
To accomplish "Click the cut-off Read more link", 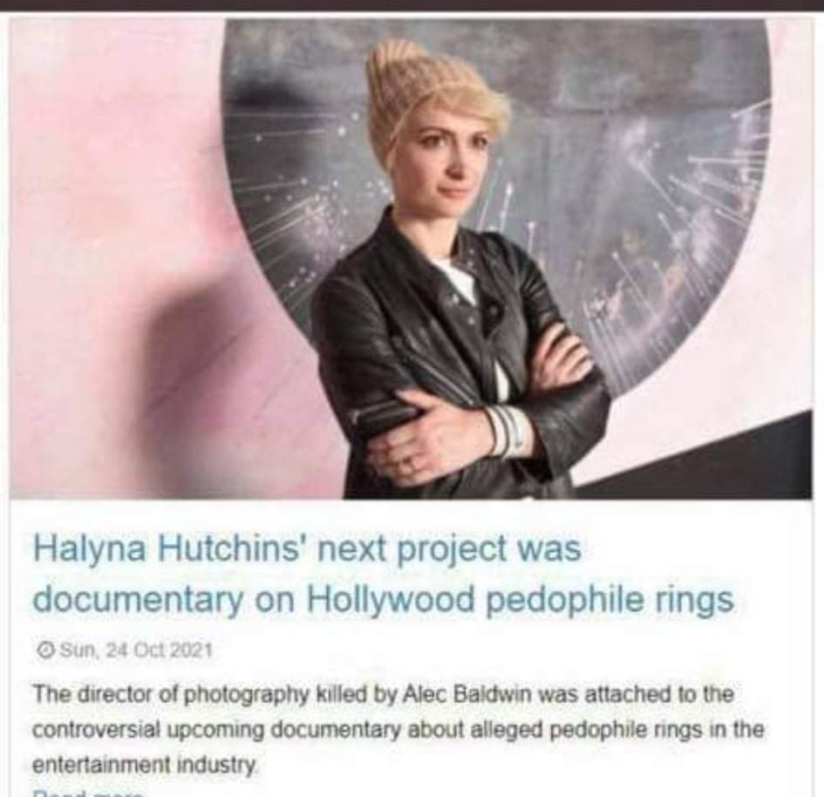I will (x=86, y=793).
